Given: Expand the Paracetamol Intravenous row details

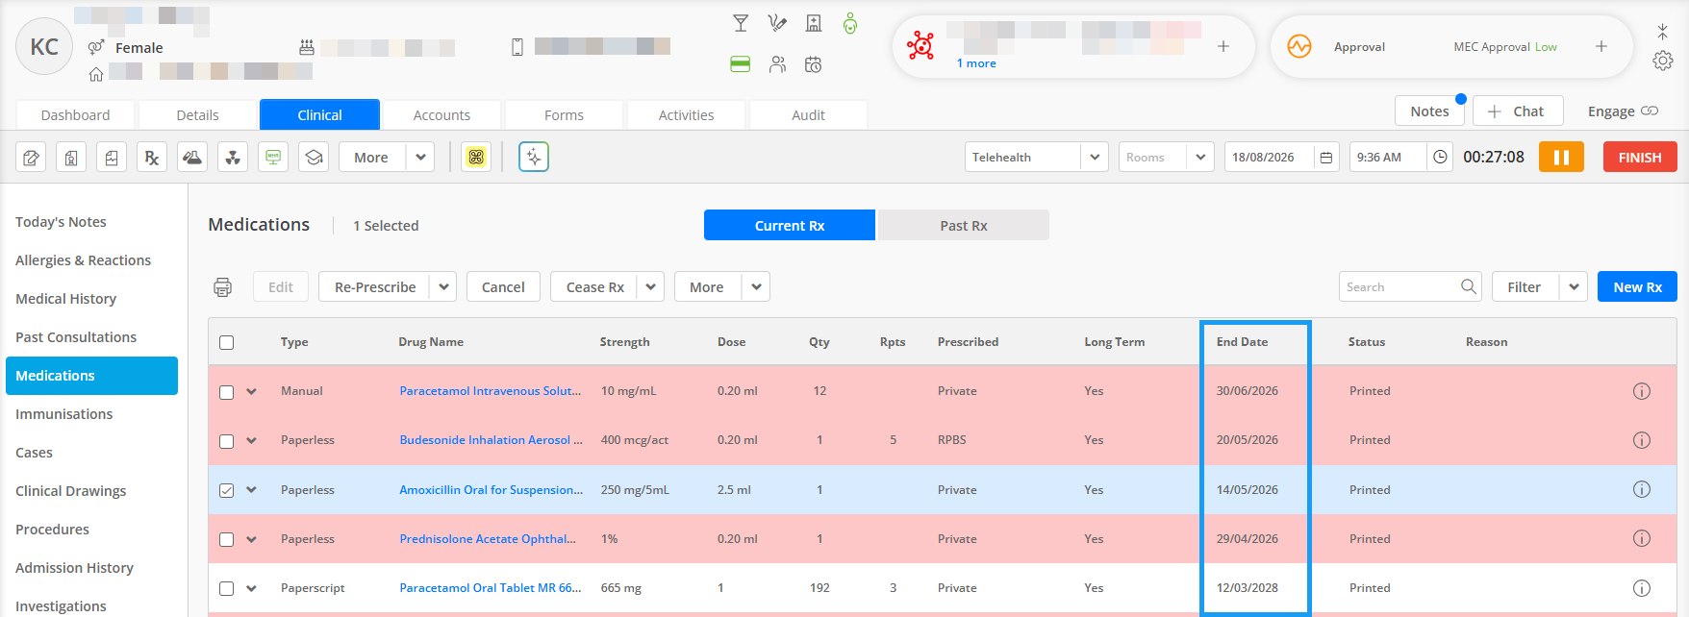Looking at the screenshot, I should click(251, 391).
